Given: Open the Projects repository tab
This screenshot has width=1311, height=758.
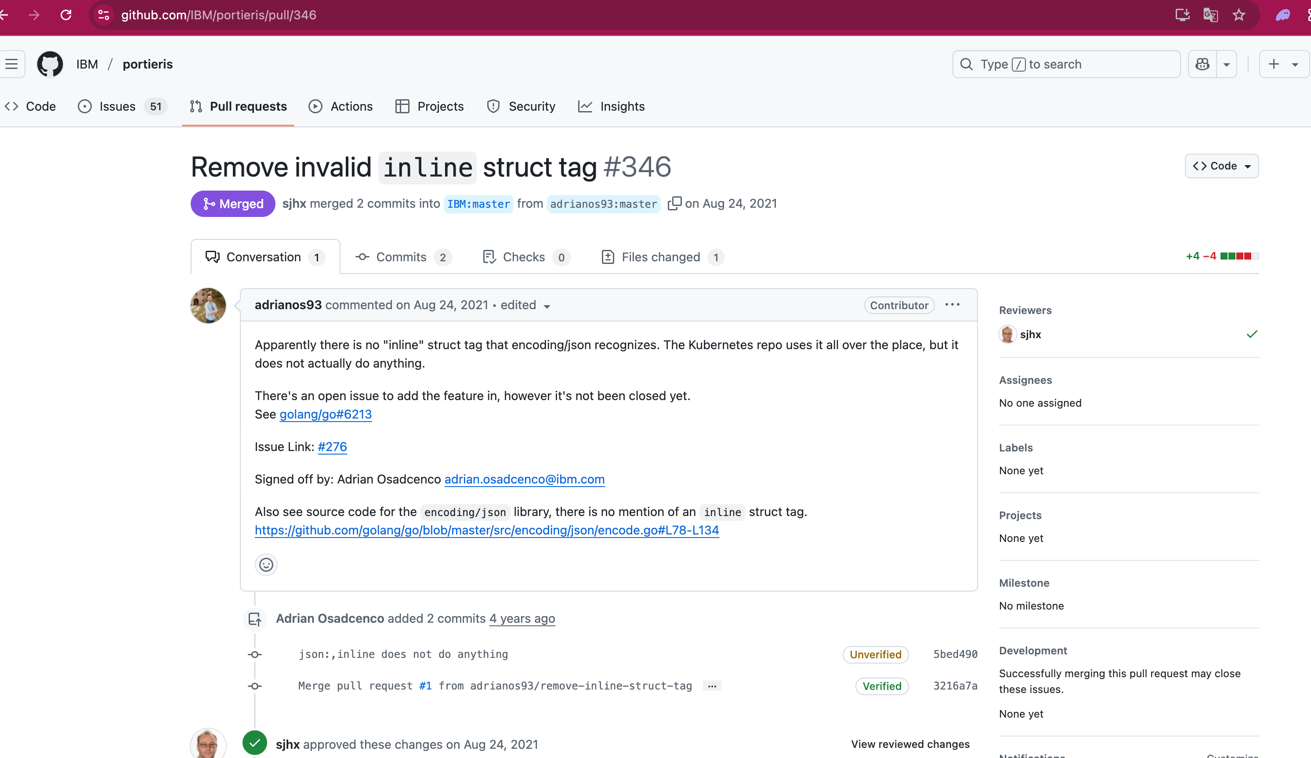Looking at the screenshot, I should point(430,107).
